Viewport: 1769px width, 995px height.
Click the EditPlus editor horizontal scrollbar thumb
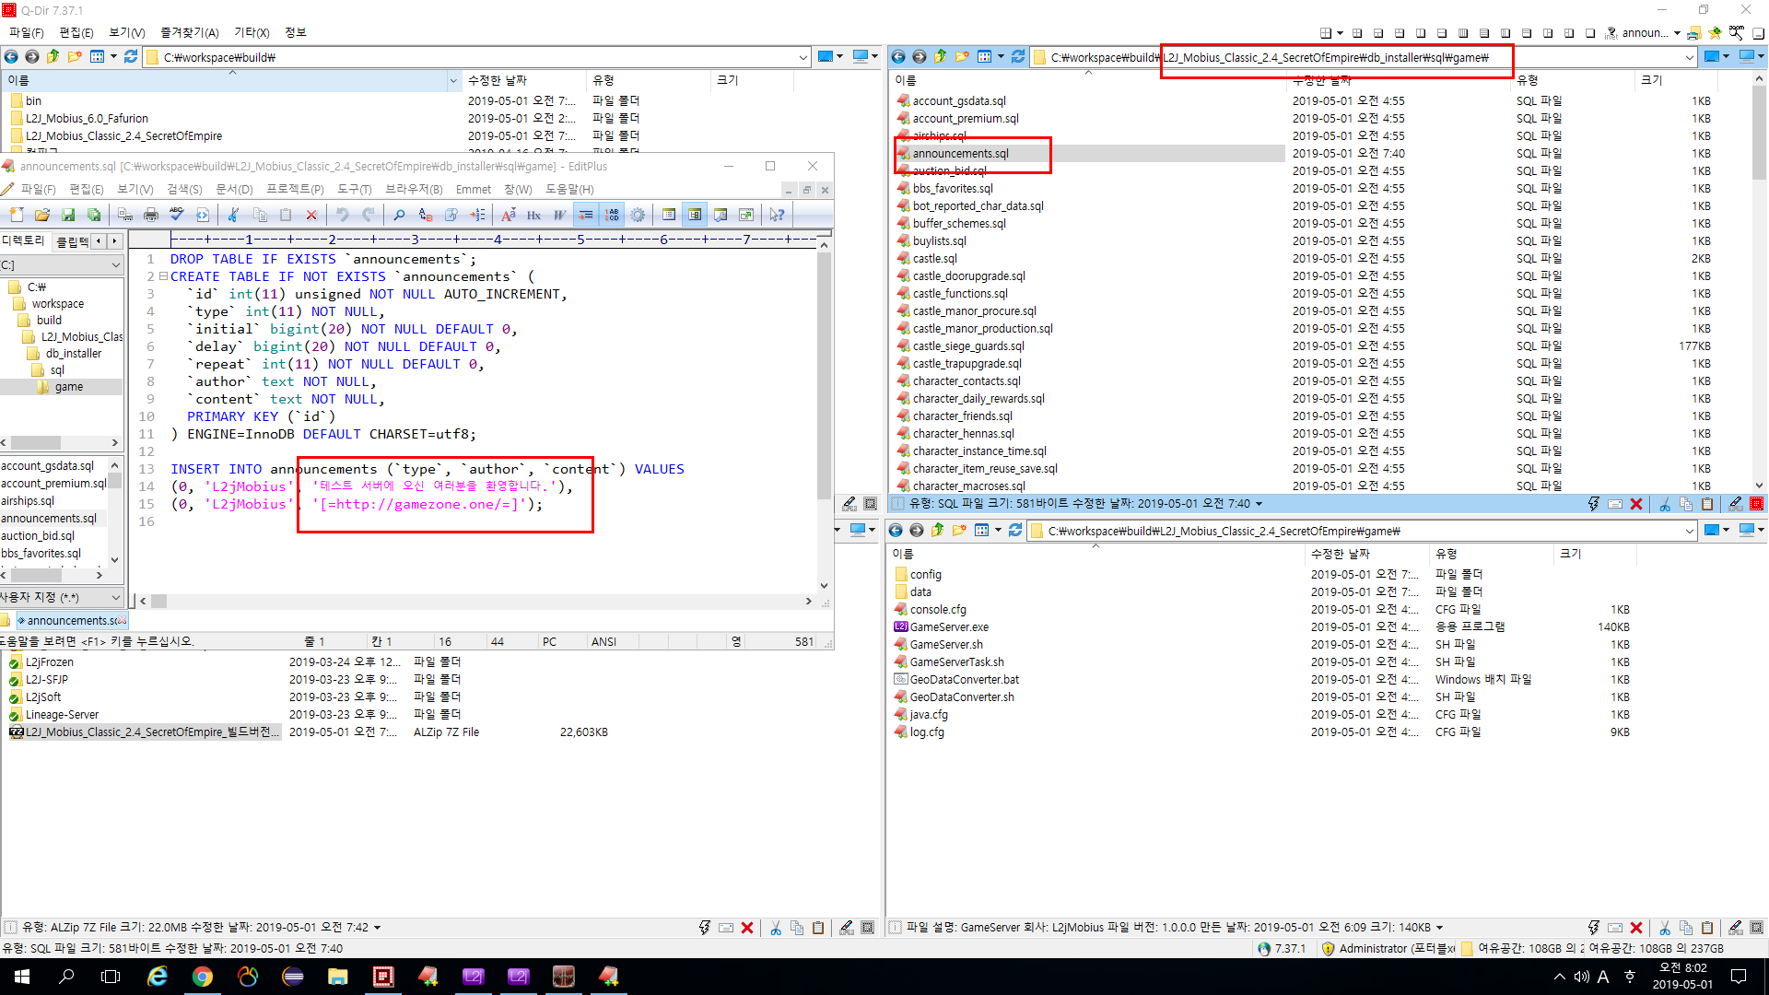(159, 602)
